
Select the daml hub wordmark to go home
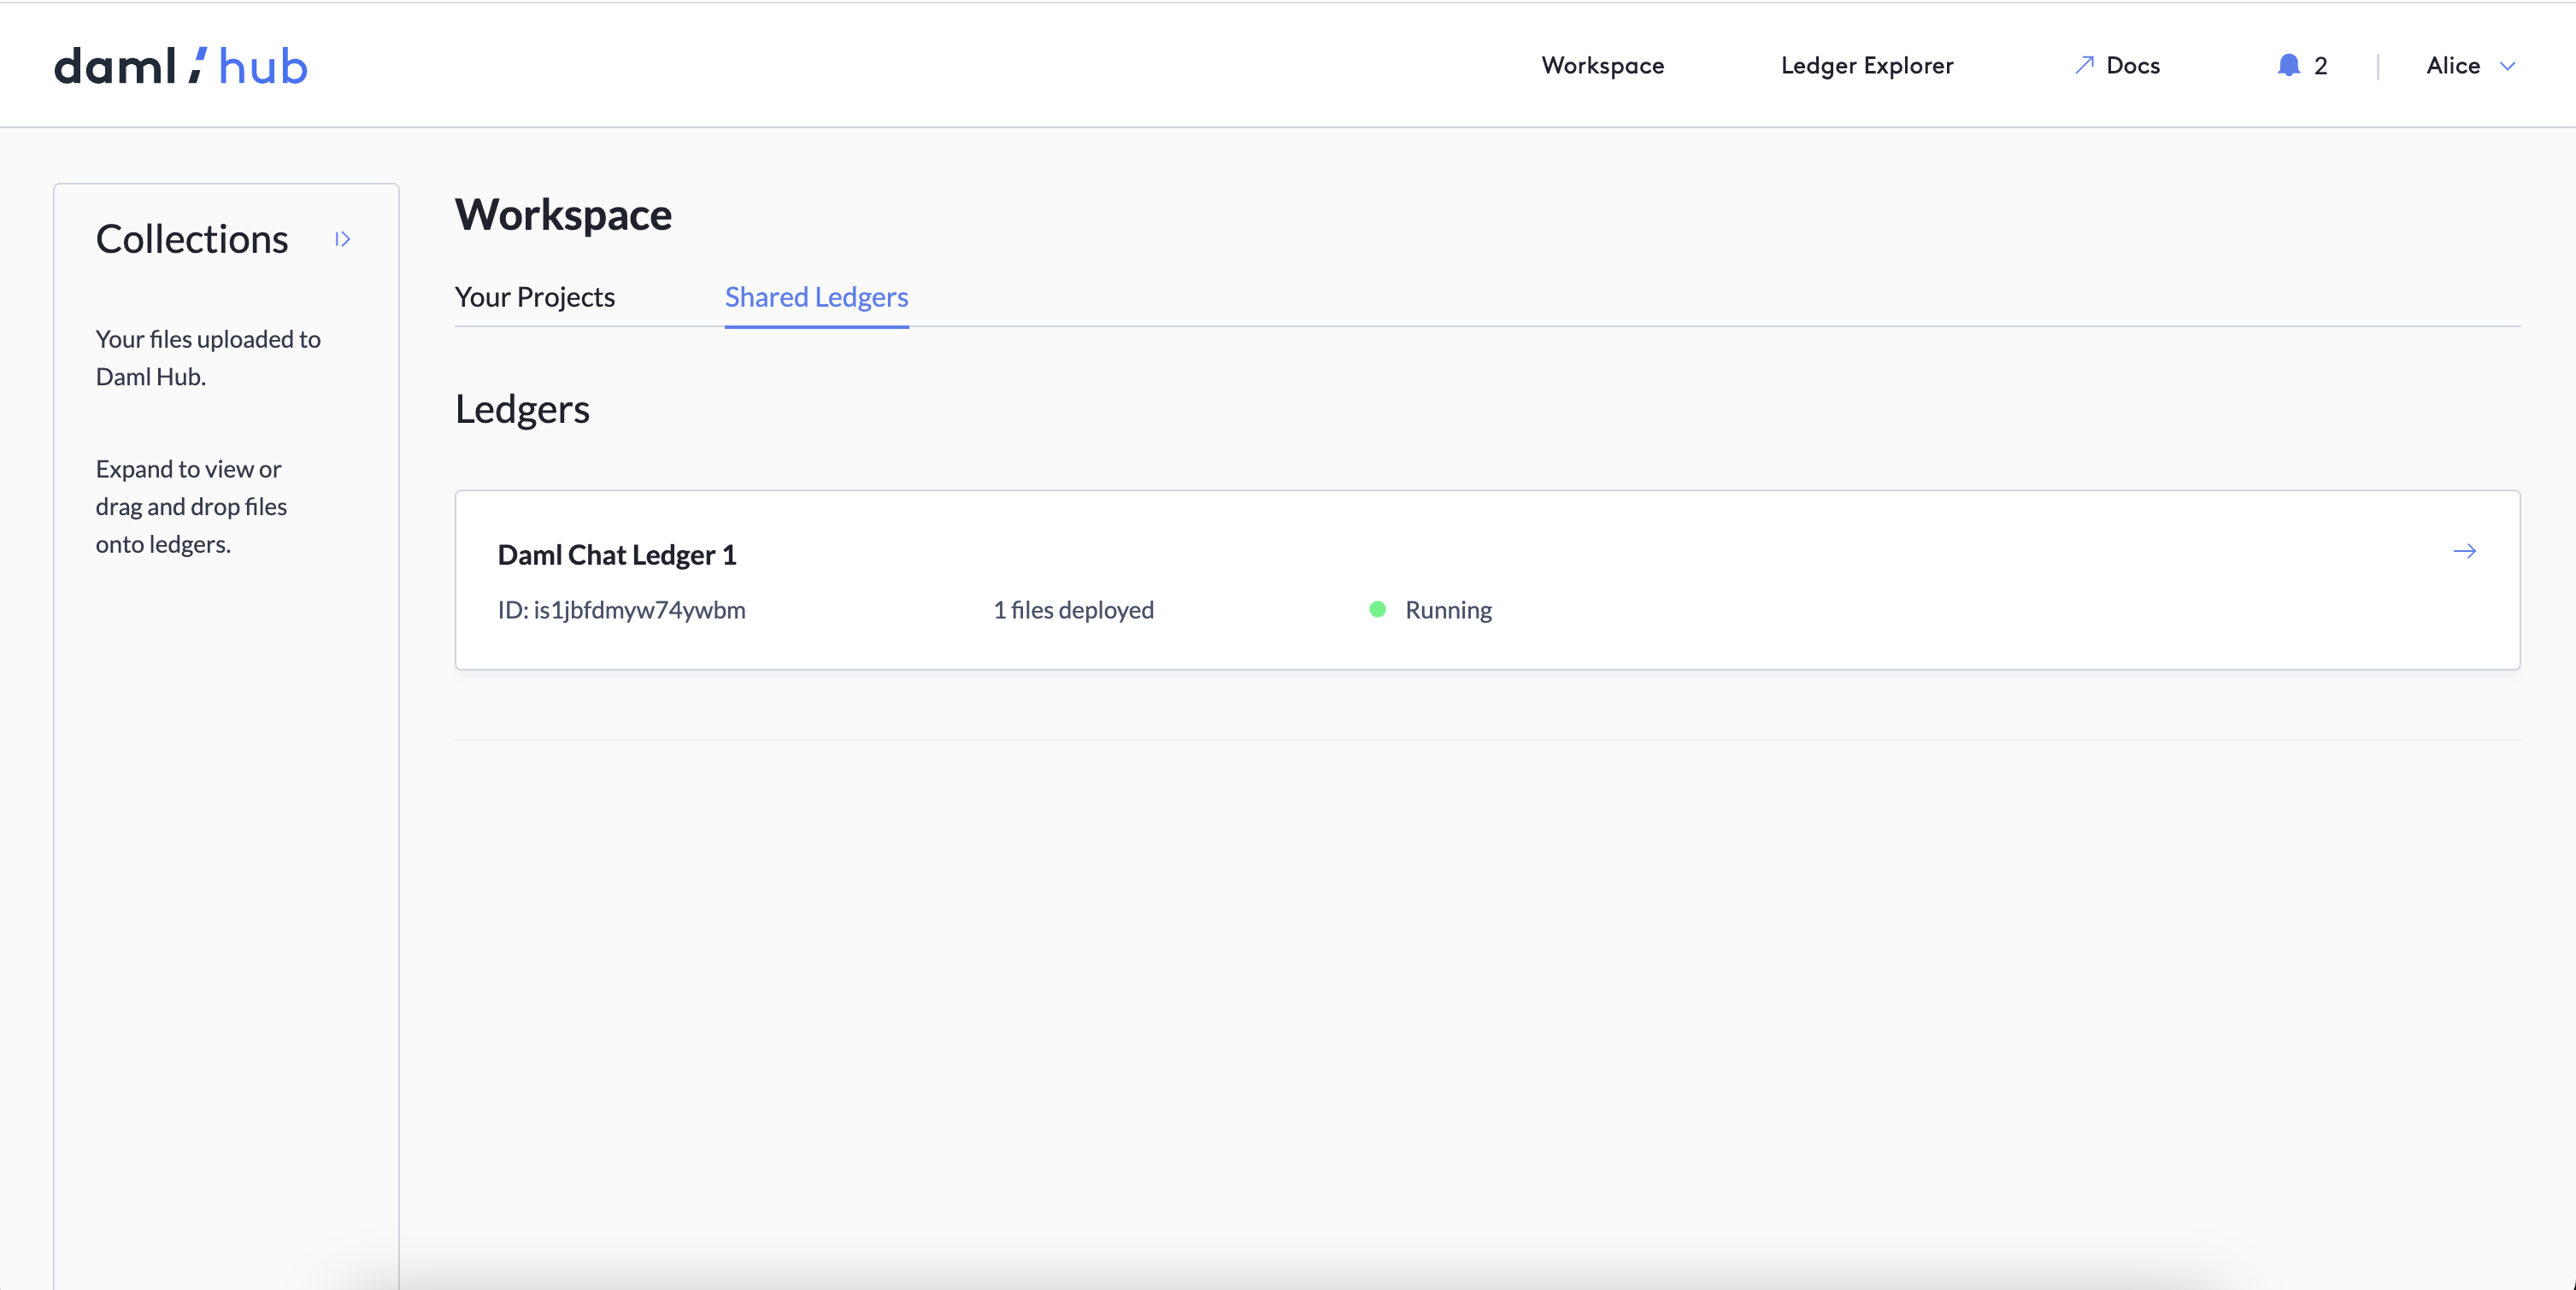[x=181, y=64]
